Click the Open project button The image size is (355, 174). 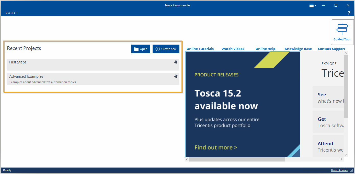coord(141,49)
